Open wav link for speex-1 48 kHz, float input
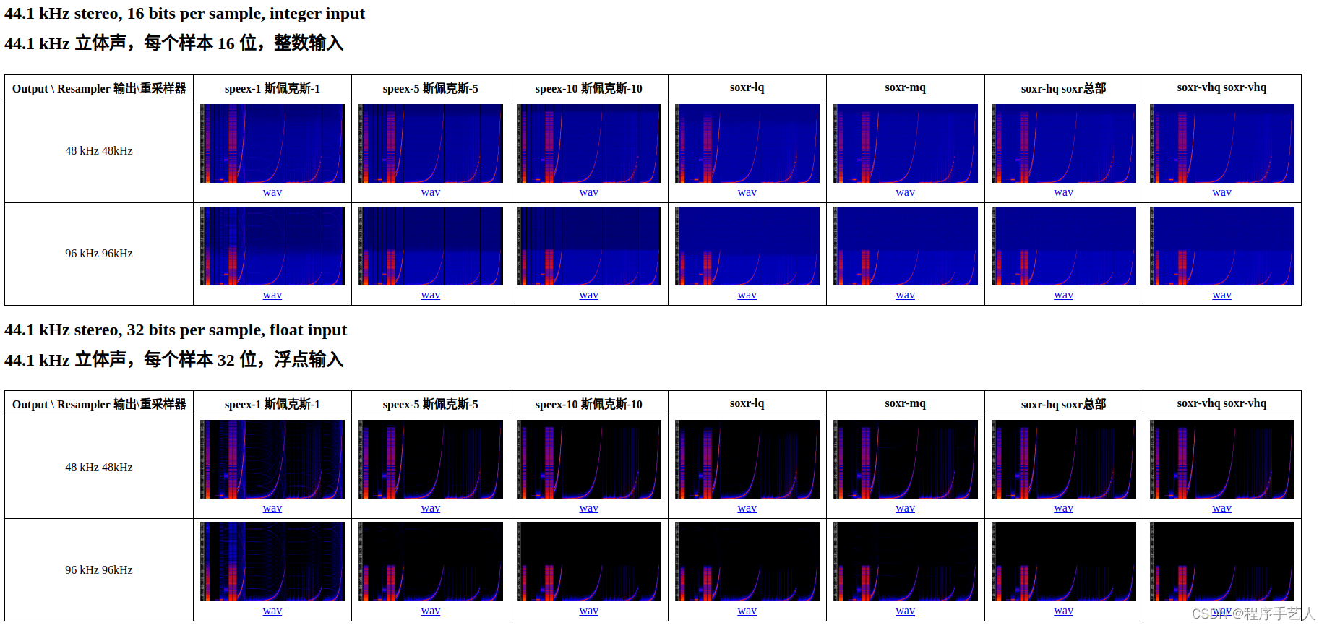 tap(272, 508)
